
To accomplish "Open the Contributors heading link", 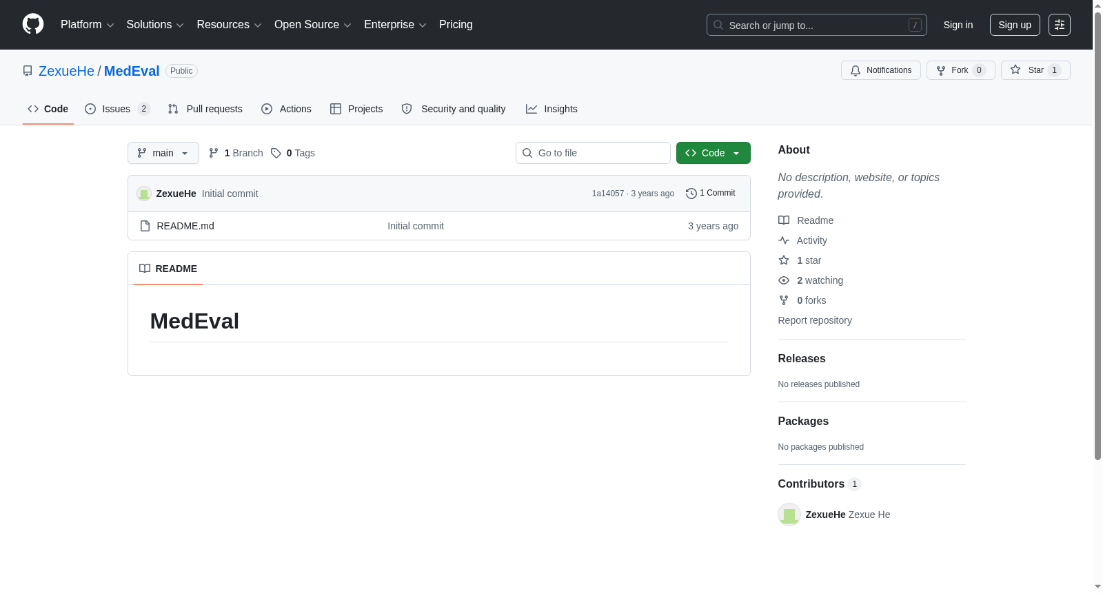I will [x=820, y=484].
